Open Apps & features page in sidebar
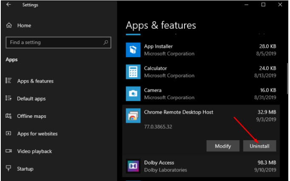This screenshot has width=290, height=181. click(x=35, y=81)
